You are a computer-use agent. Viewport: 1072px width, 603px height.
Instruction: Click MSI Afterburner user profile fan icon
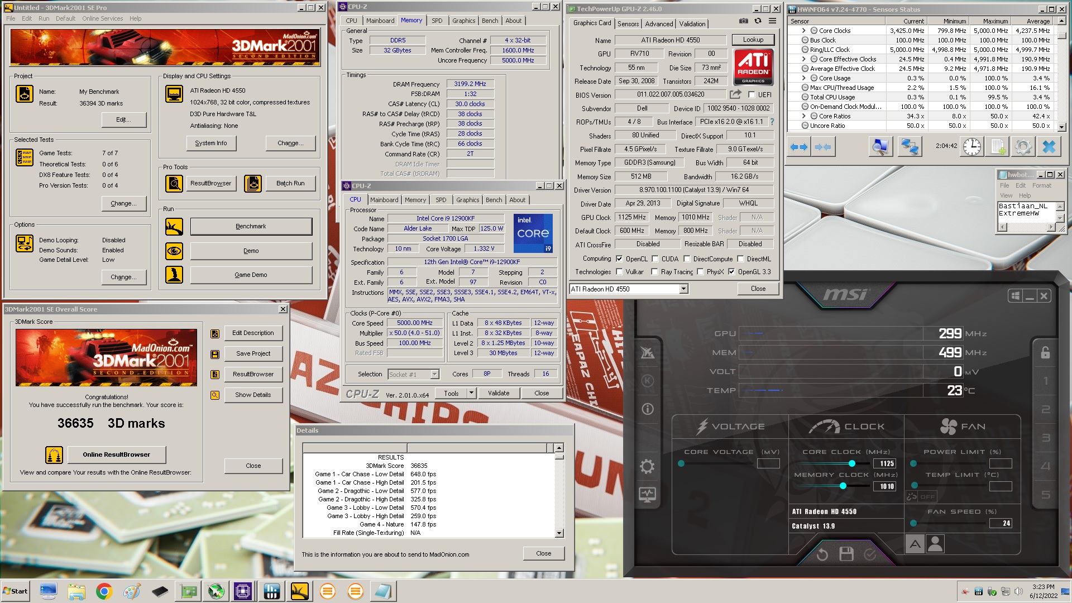pyautogui.click(x=935, y=543)
